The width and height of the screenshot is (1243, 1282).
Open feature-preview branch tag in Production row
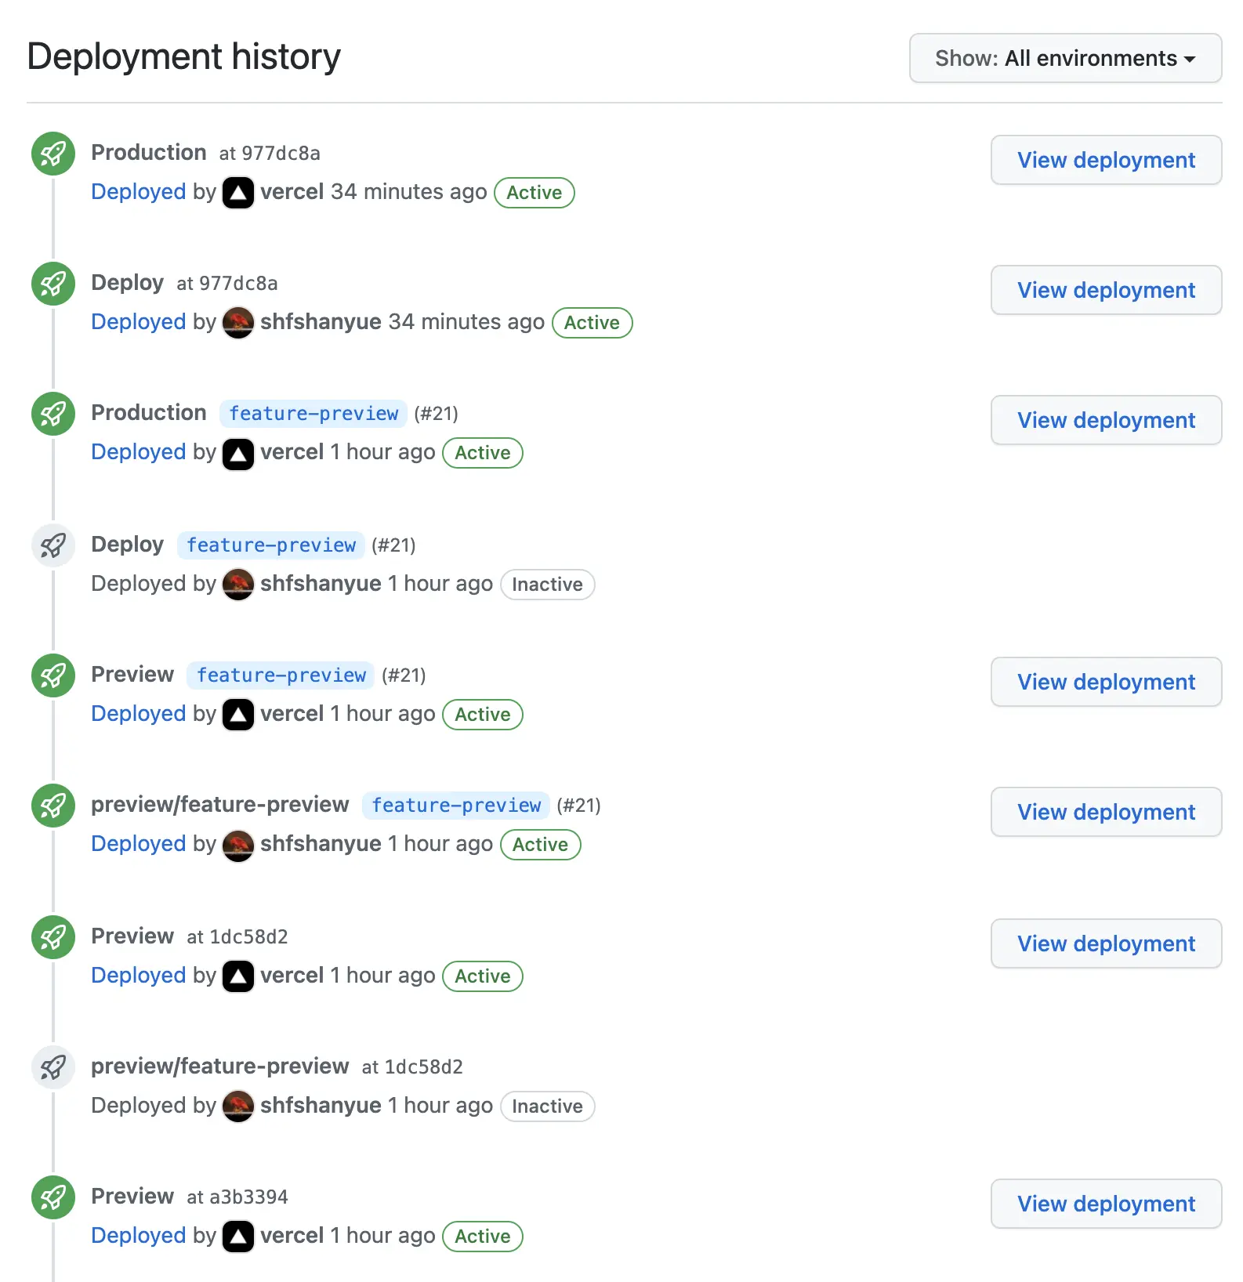coord(313,414)
